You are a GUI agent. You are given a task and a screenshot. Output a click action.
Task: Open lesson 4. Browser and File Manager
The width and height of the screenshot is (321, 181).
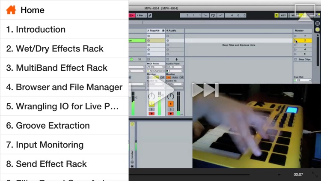64,87
